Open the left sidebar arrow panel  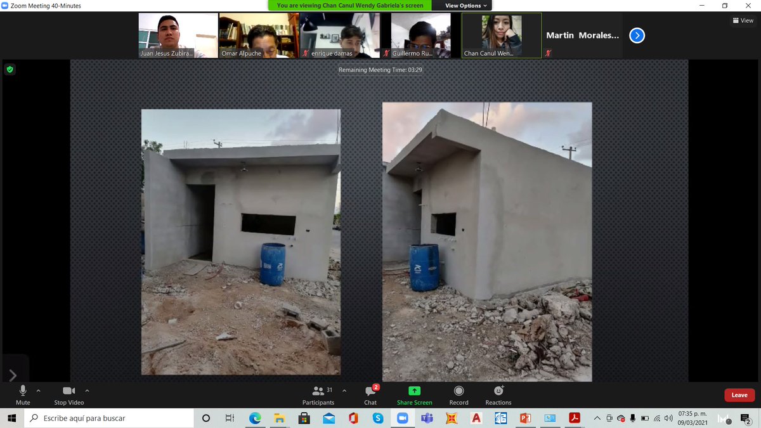coord(13,374)
